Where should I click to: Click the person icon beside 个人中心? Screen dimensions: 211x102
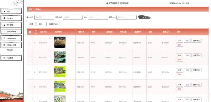pos(4,18)
